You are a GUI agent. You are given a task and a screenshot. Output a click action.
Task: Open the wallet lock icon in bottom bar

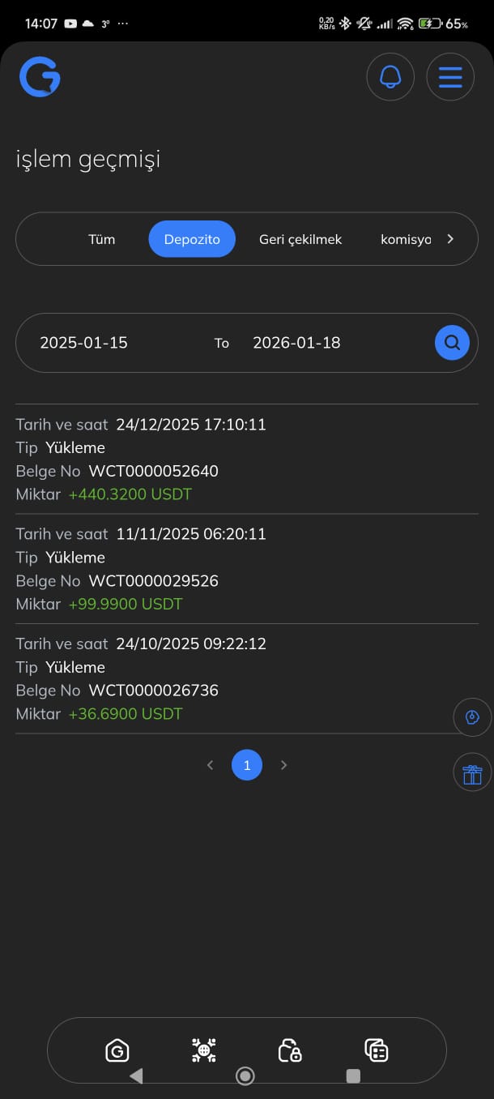point(289,1050)
